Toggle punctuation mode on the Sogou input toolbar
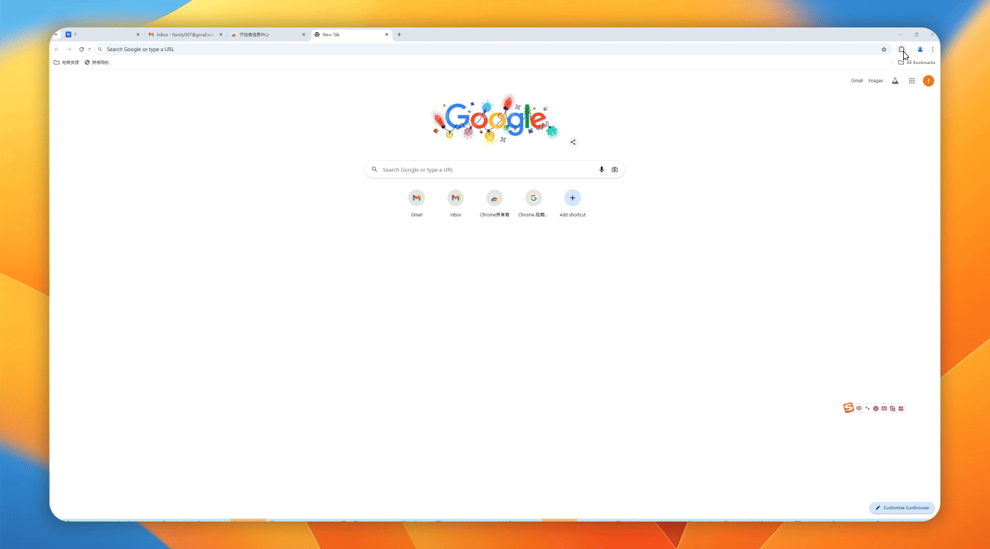 (868, 408)
